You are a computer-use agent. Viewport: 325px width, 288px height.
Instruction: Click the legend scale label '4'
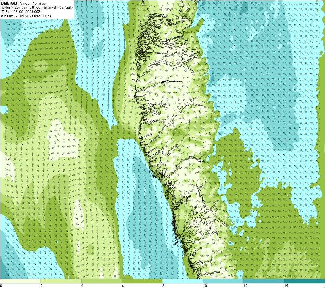[82, 286]
